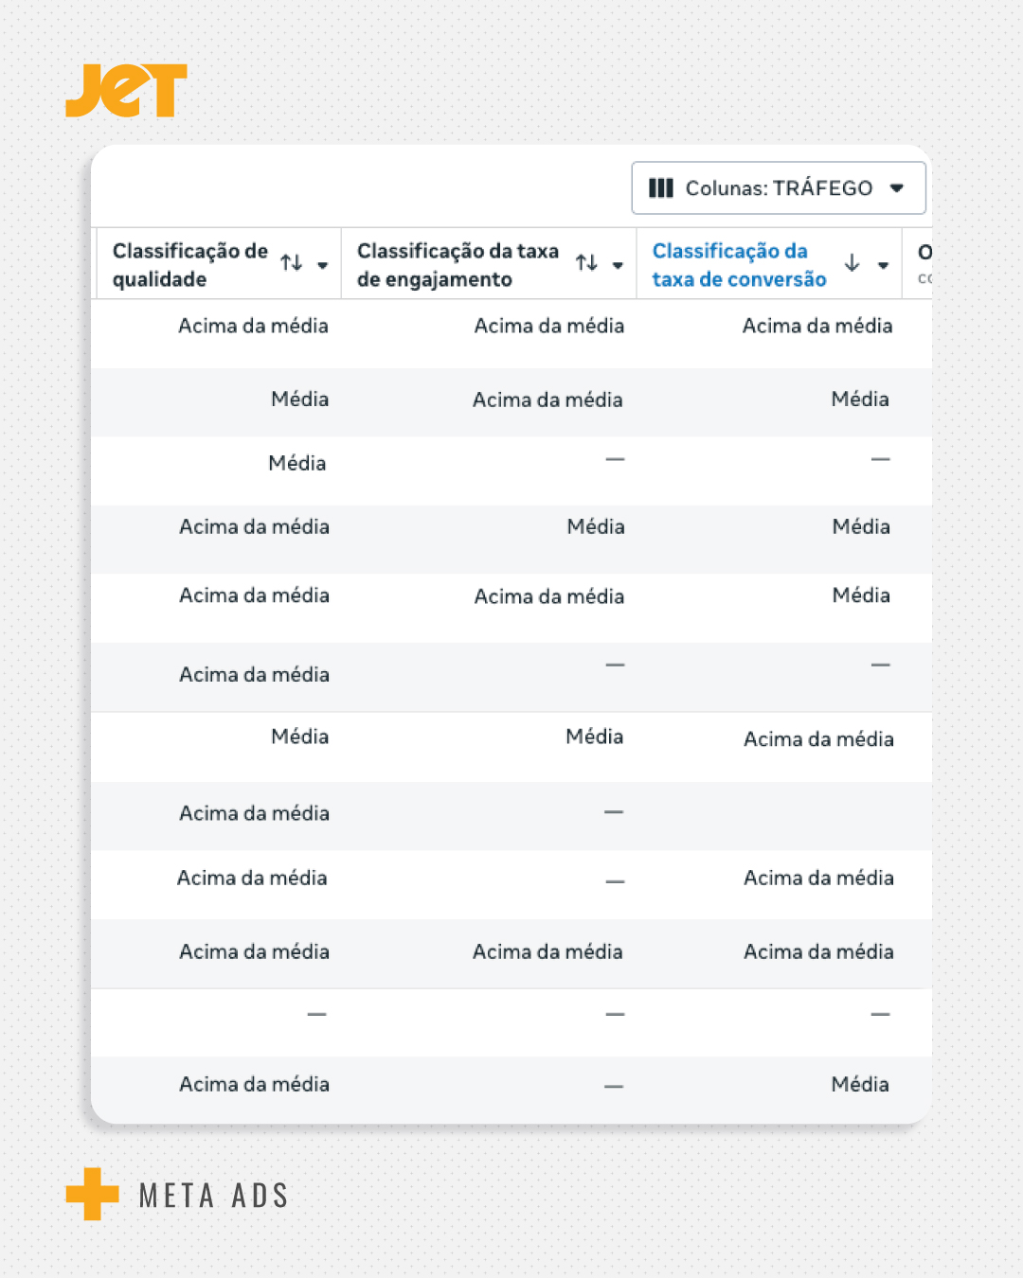Click the dash in third row's engagement column
Viewport: 1023px width, 1278px height.
[x=615, y=460]
